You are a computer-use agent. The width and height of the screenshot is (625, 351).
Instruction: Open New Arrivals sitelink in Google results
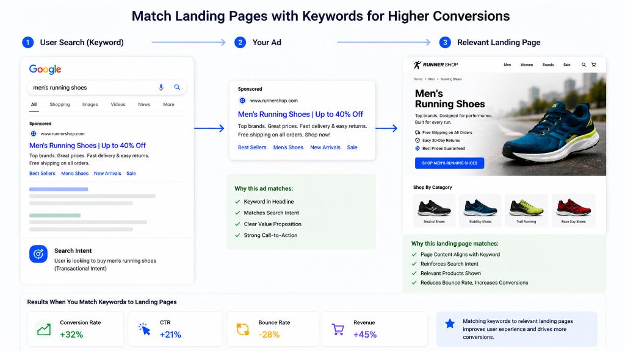click(107, 174)
